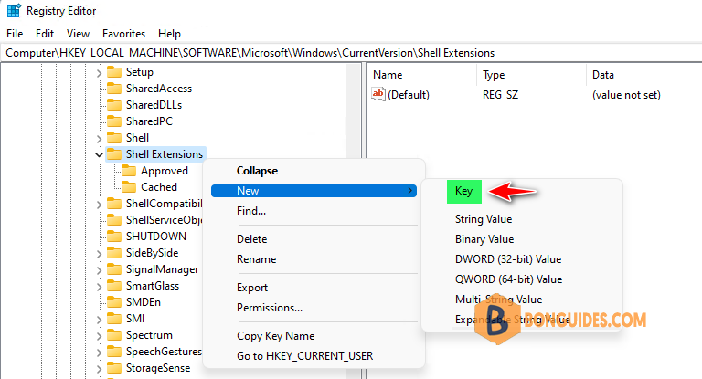Create a new QWORD (64-bit) Value
Viewport: 702px width, 379px height.
coord(508,279)
